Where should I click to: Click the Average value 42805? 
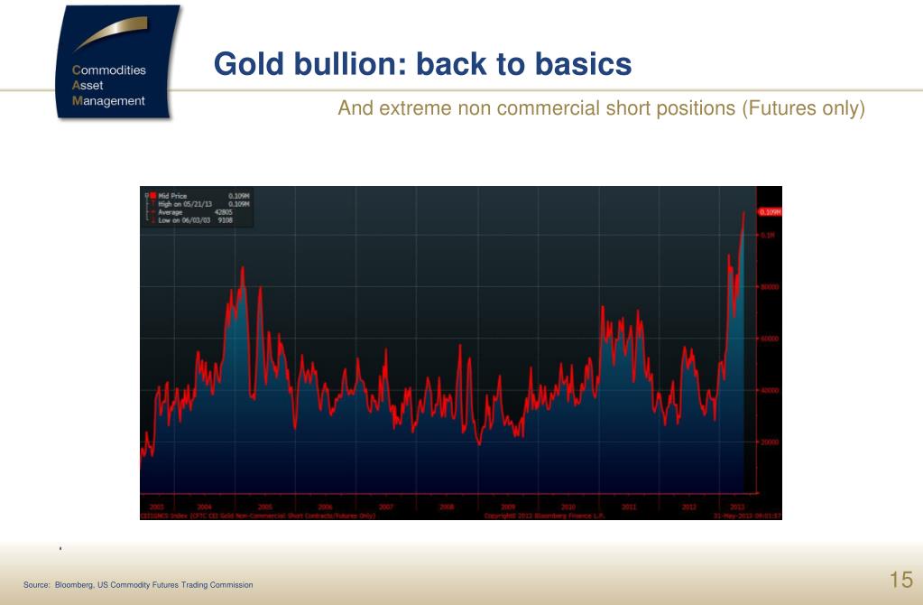223,212
